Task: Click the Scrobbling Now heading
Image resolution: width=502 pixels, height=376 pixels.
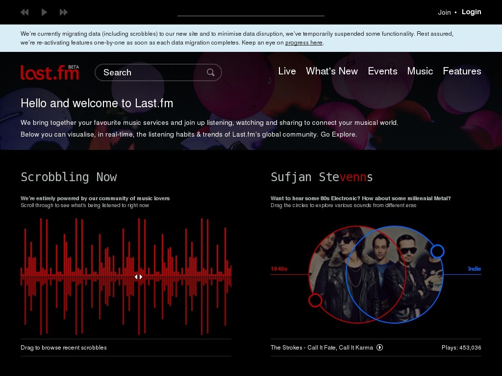Action: click(x=69, y=177)
